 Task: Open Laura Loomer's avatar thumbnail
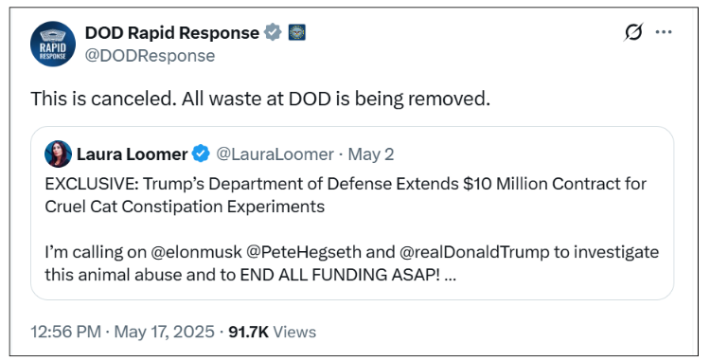pos(58,154)
